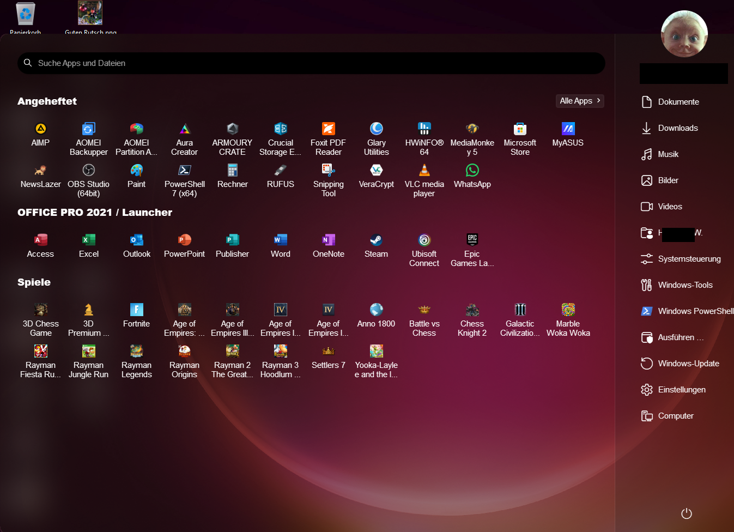Open Microsoft Access
This screenshot has width=734, height=532.
click(40, 246)
